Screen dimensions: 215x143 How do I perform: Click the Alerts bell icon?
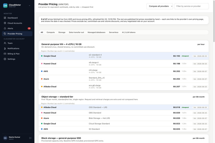[x=5, y=28]
